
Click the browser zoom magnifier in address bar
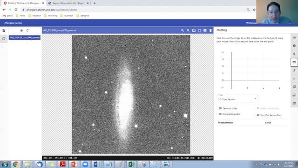pyautogui.click(x=248, y=10)
